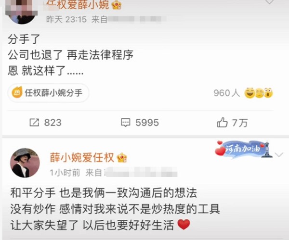The height and width of the screenshot is (240, 289).
Task: Like the post with thumbs-up icon
Action: click(x=222, y=122)
